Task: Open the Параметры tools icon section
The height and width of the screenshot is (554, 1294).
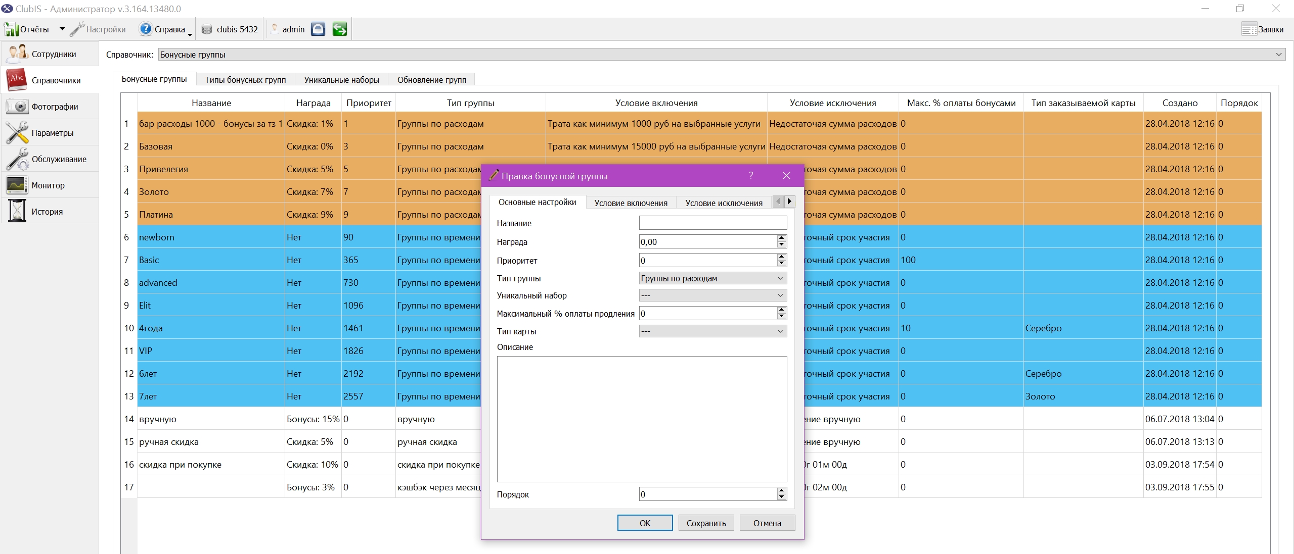Action: point(18,132)
